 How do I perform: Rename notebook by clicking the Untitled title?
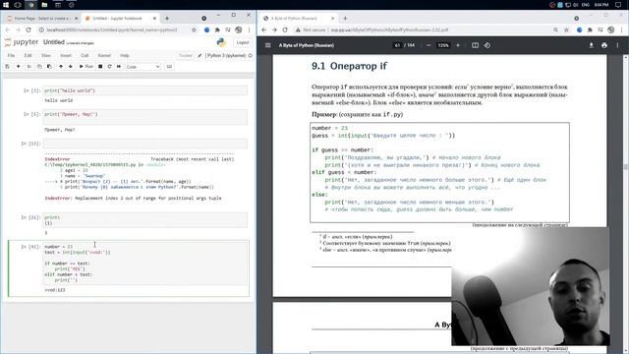pyautogui.click(x=54, y=42)
